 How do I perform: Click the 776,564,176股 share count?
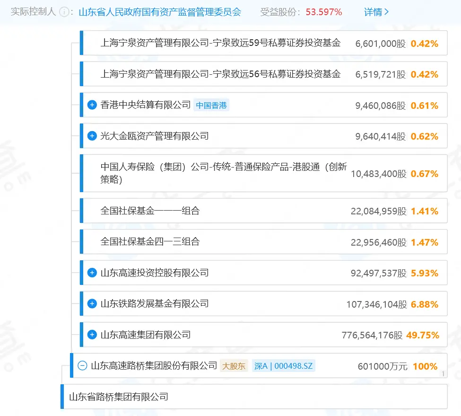pyautogui.click(x=372, y=335)
